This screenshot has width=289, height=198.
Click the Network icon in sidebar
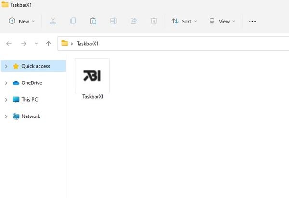[16, 116]
